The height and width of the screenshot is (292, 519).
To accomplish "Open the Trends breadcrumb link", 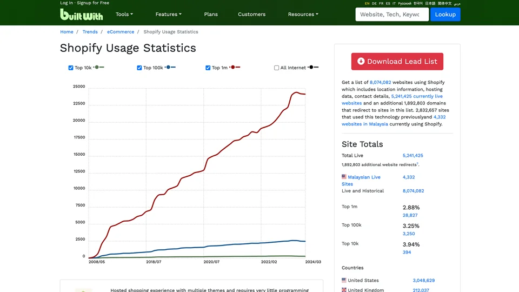I will [x=90, y=32].
